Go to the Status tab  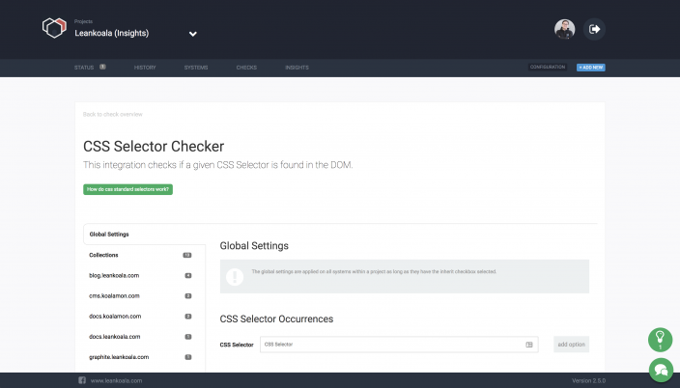pyautogui.click(x=84, y=68)
